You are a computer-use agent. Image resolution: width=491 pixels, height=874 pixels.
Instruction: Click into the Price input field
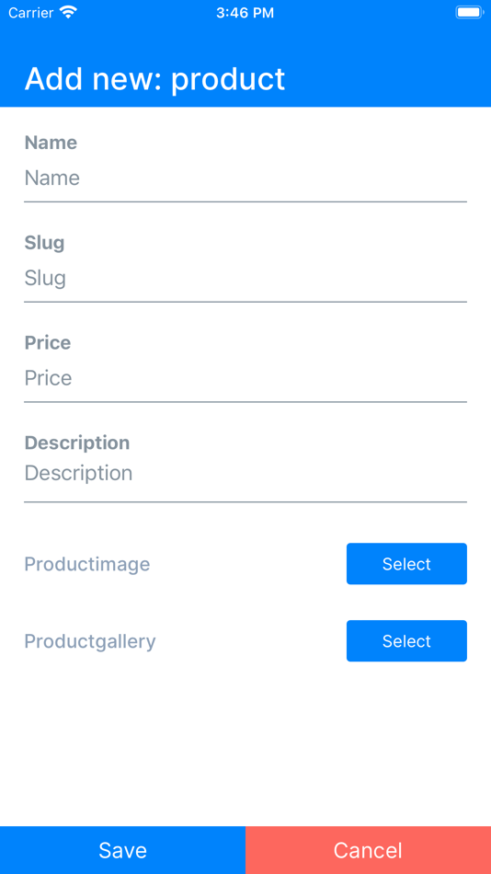coord(245,378)
